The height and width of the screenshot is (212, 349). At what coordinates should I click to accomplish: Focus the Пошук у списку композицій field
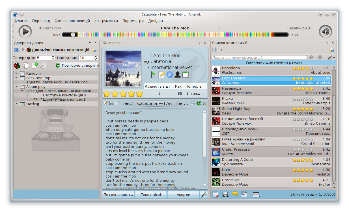(x=259, y=57)
